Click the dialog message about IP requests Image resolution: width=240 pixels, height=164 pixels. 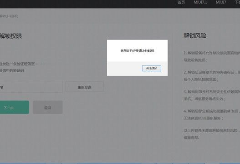point(137,51)
